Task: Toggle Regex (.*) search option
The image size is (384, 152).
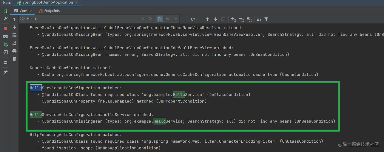Action: [175, 19]
